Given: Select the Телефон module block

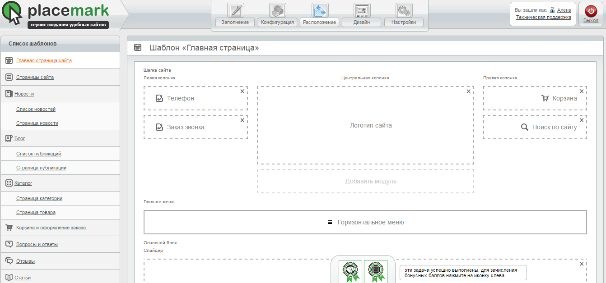Looking at the screenshot, I should (196, 98).
